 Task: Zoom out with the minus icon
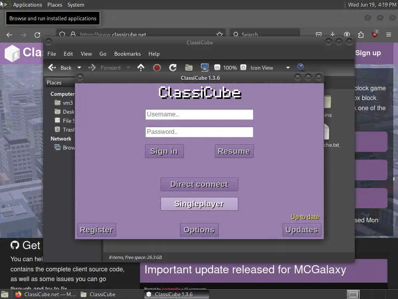(217, 67)
